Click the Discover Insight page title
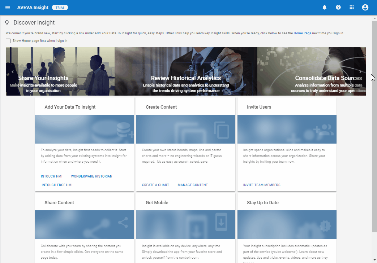This screenshot has height=263, width=377. click(34, 23)
